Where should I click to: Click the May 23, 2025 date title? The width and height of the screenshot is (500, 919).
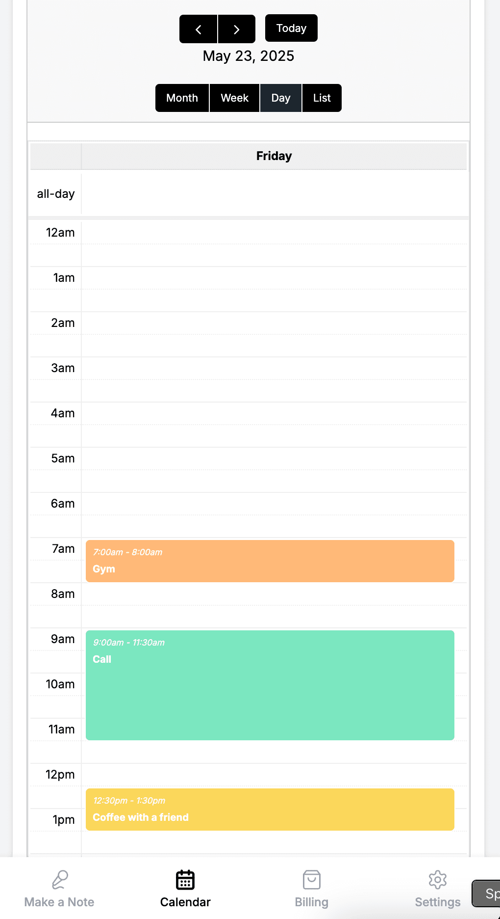(x=249, y=56)
